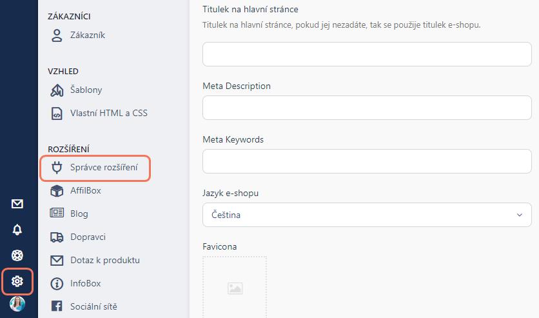Click the Favicona image upload placeholder

(235, 288)
